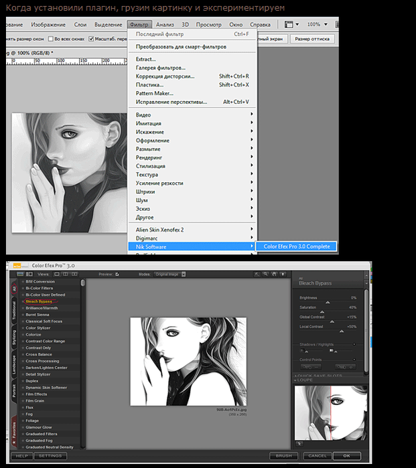
Task: Open the 100% zoom level dropdown in Photoshop
Action: point(326,25)
